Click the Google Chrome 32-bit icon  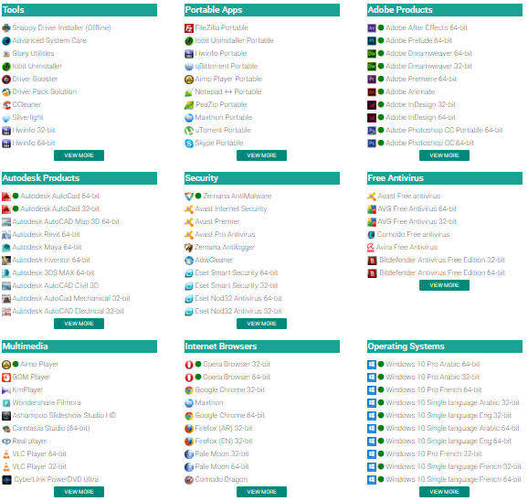(189, 389)
